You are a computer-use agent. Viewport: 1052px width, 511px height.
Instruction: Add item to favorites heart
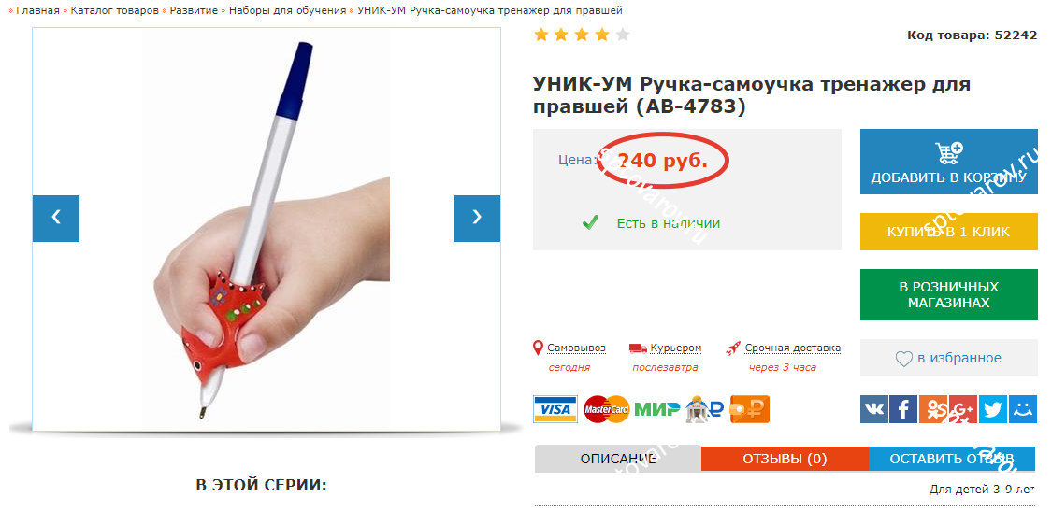pos(903,359)
